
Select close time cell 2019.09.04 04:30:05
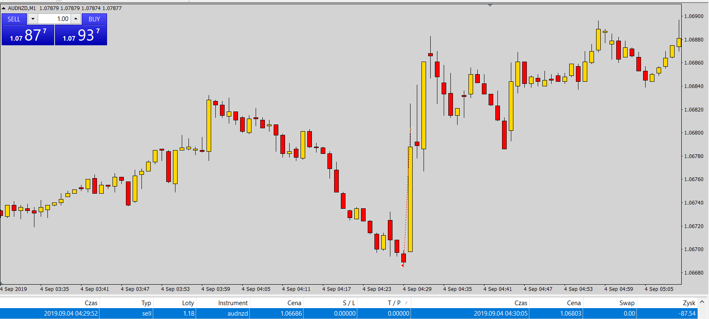tap(470, 314)
